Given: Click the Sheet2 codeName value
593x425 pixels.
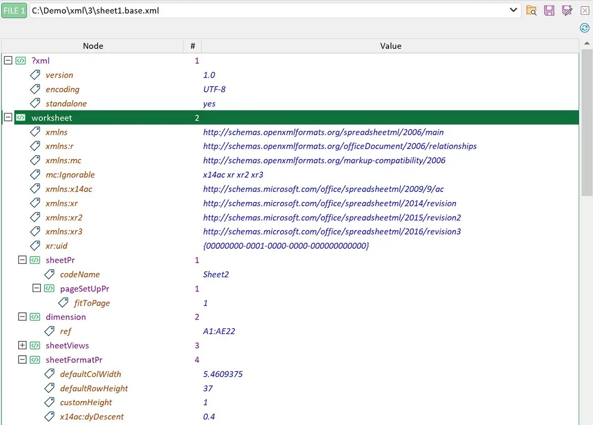Looking at the screenshot, I should [x=216, y=274].
